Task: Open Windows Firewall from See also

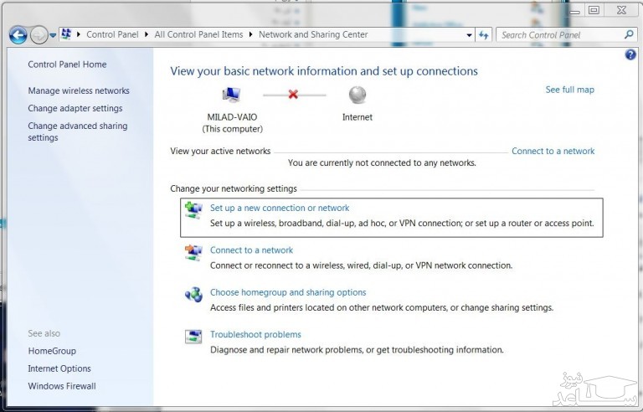Action: 62,386
